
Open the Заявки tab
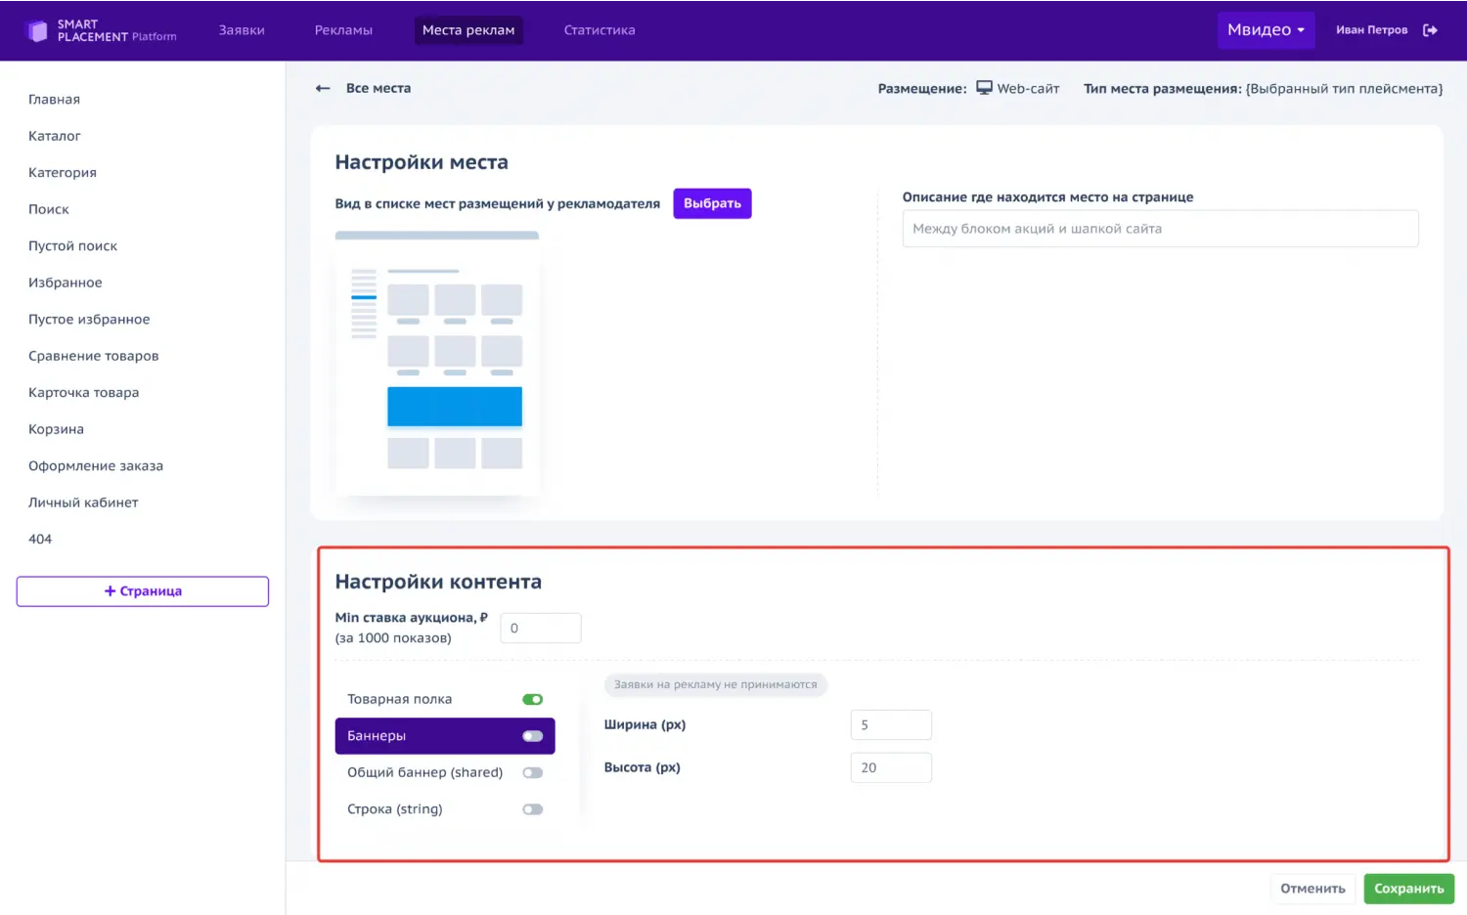242,30
